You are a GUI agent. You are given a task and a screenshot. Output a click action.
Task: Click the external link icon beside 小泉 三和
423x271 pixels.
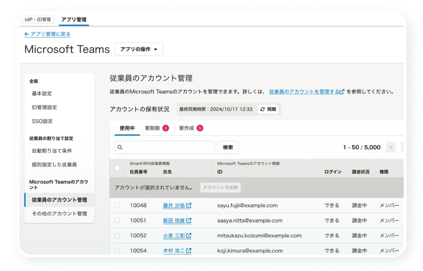(189, 236)
